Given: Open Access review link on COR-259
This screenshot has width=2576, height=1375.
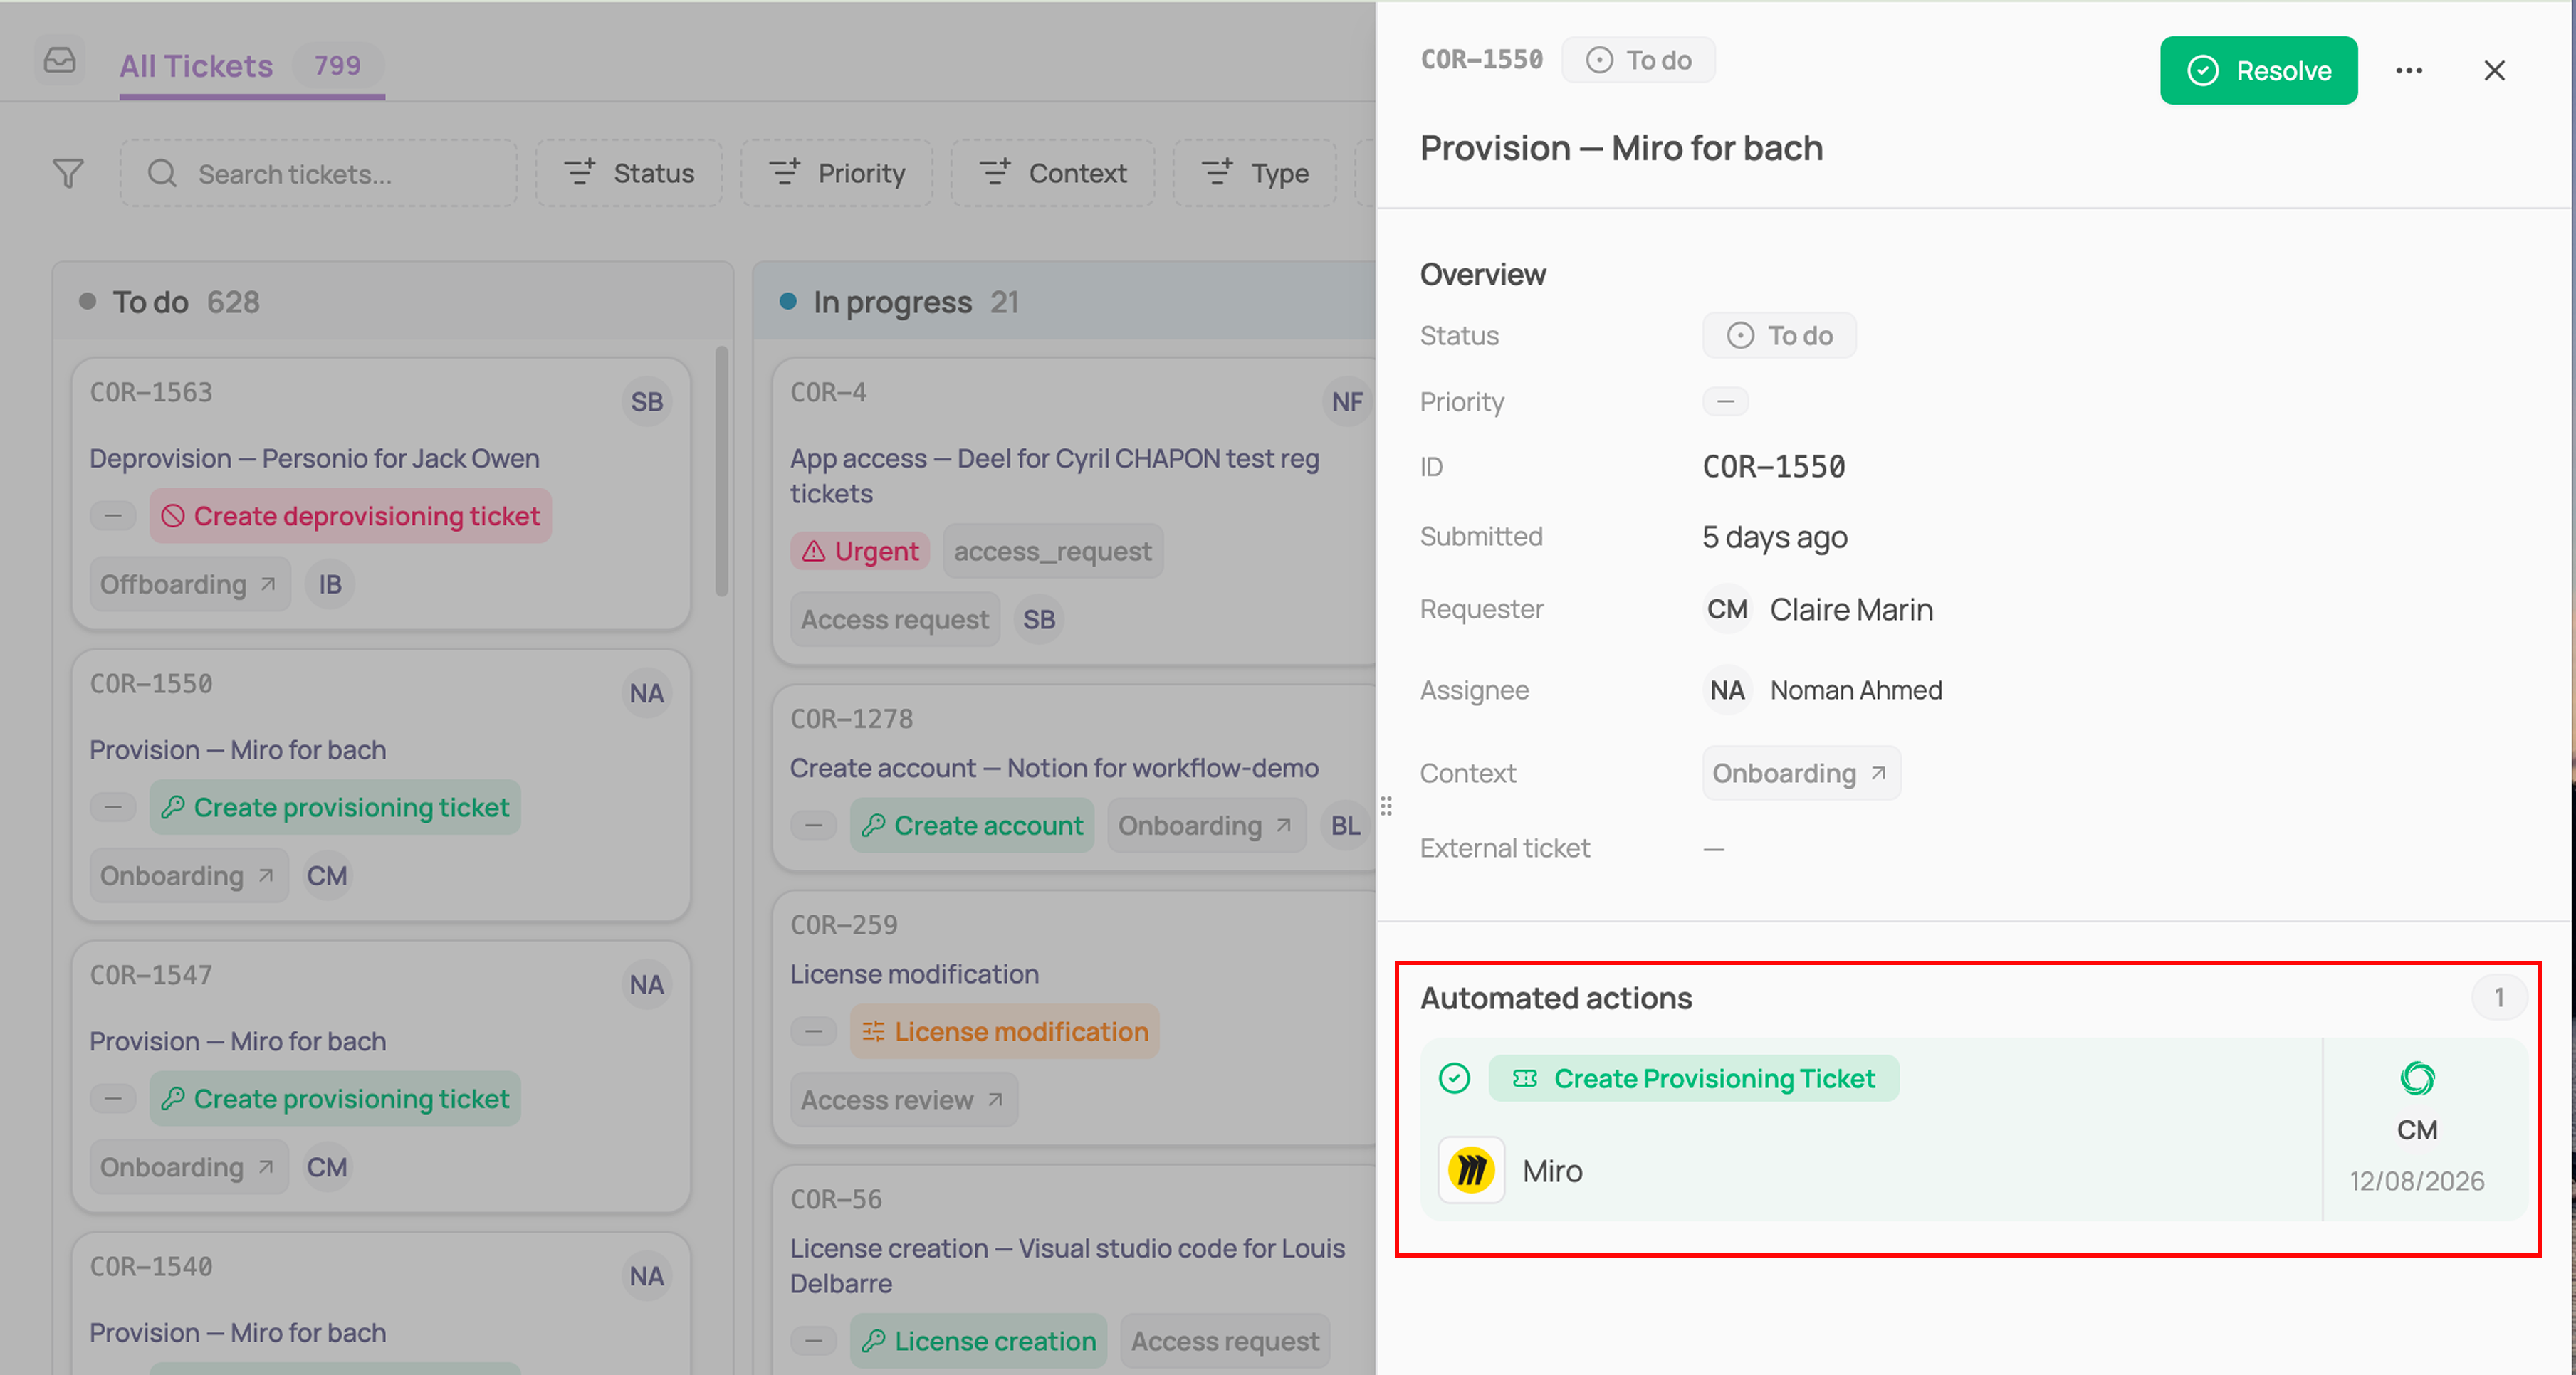Looking at the screenshot, I should pyautogui.click(x=903, y=1099).
